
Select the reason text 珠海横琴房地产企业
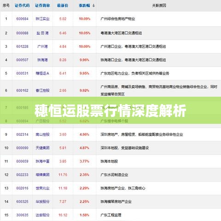pos(116,202)
